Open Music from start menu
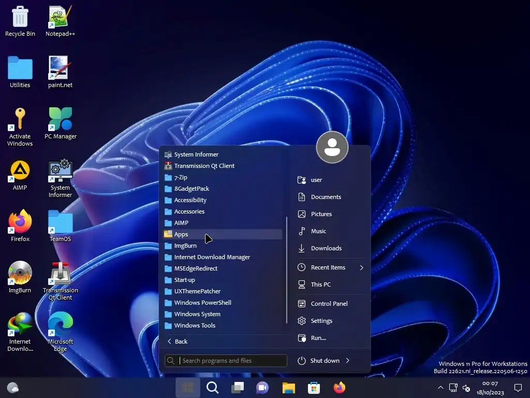 [331, 231]
